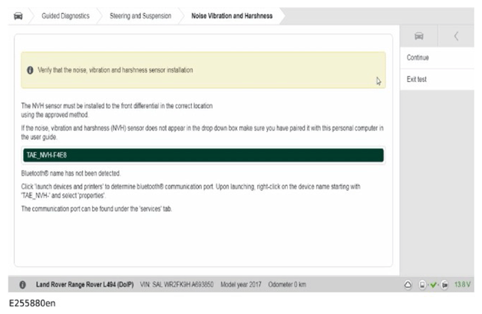Click Odometer 0 km text
The height and width of the screenshot is (314, 482).
click(287, 285)
